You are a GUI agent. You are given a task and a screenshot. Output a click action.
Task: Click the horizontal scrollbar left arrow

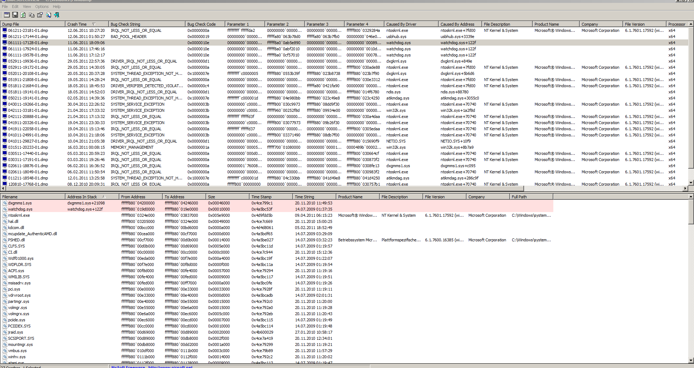click(3, 189)
